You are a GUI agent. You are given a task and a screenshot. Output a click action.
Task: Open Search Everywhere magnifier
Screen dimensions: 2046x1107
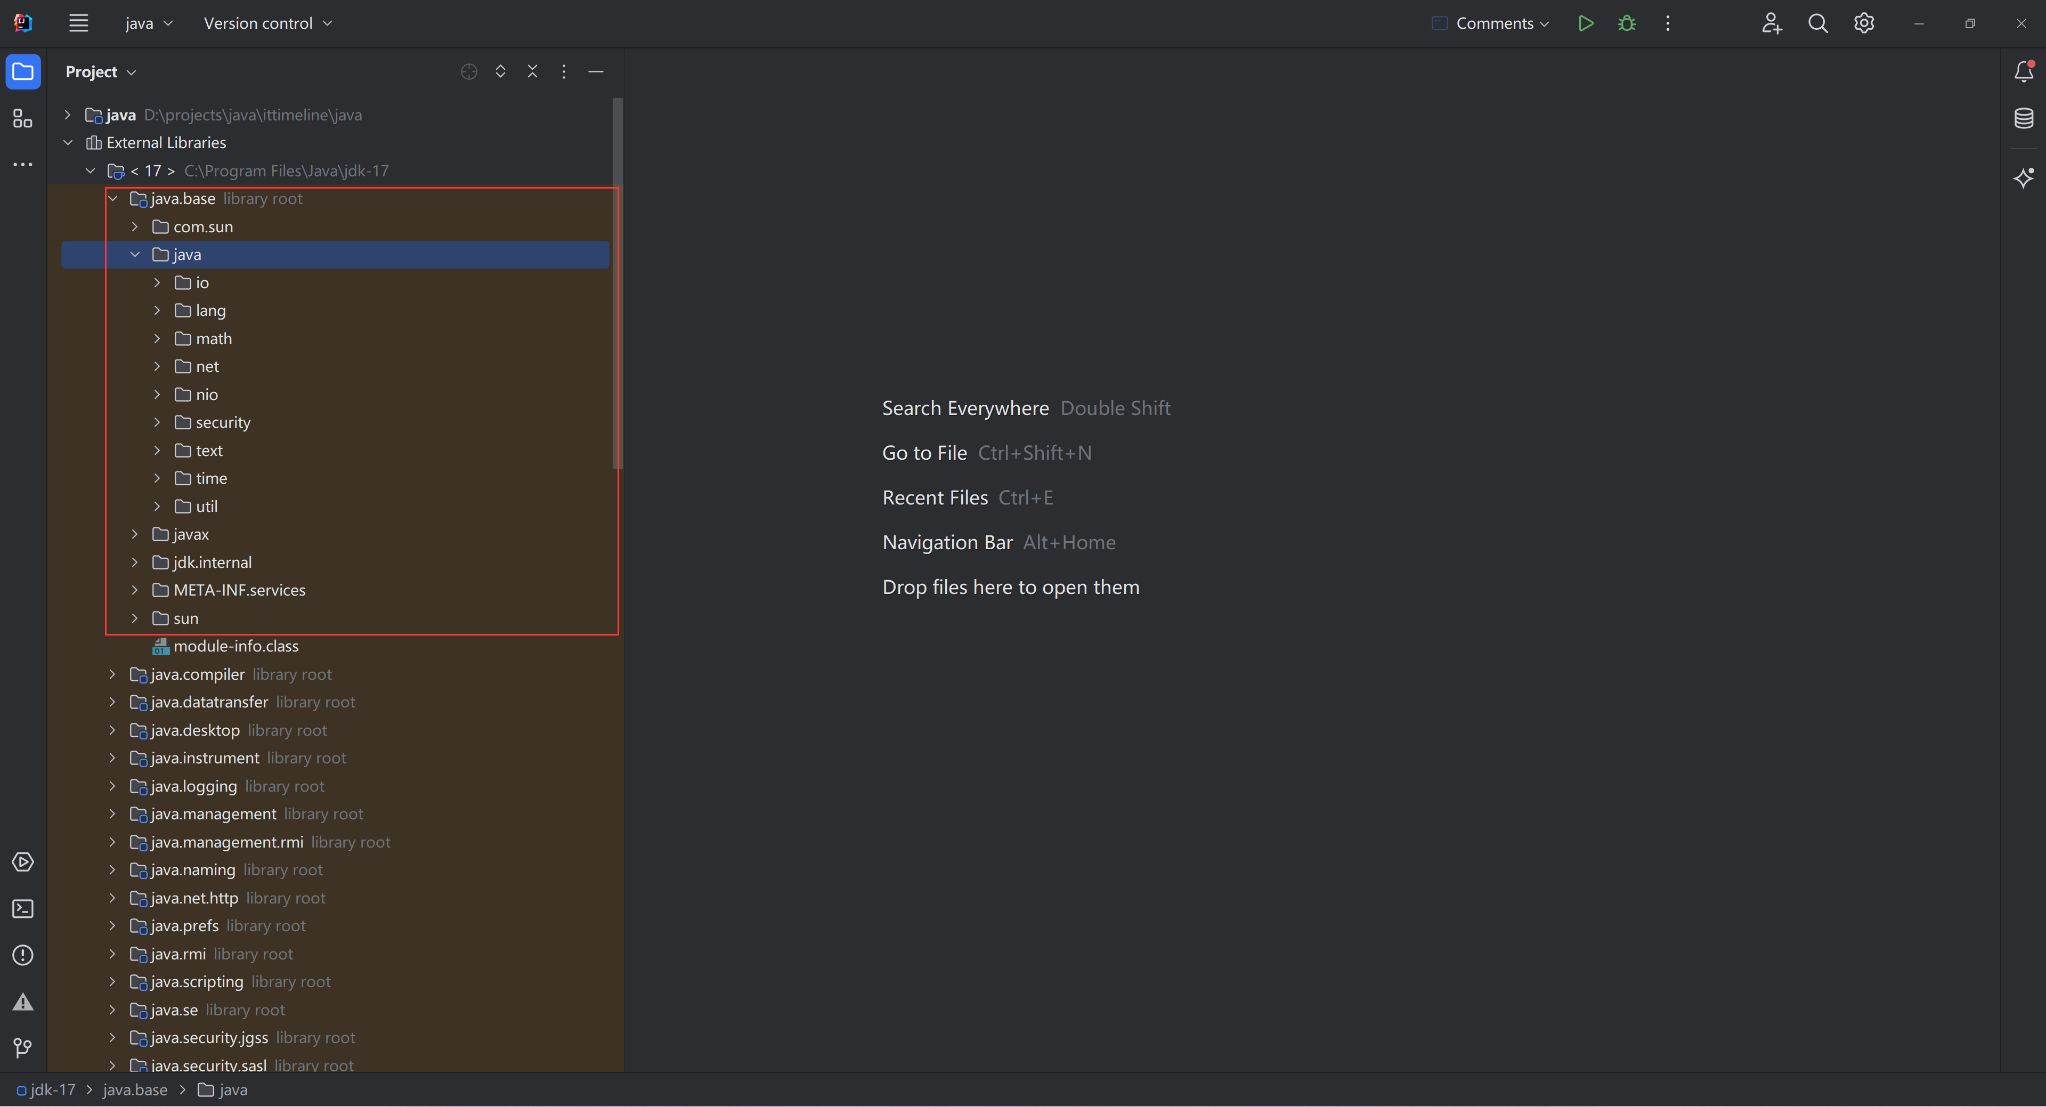pyautogui.click(x=1817, y=23)
